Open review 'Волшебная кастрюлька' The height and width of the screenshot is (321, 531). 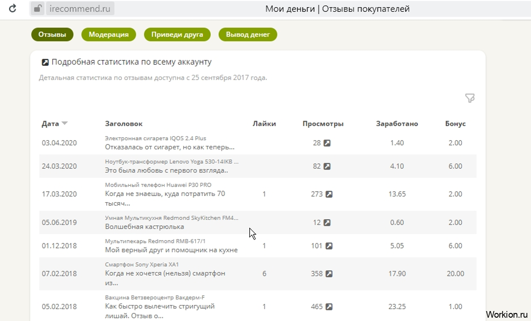[145, 227]
